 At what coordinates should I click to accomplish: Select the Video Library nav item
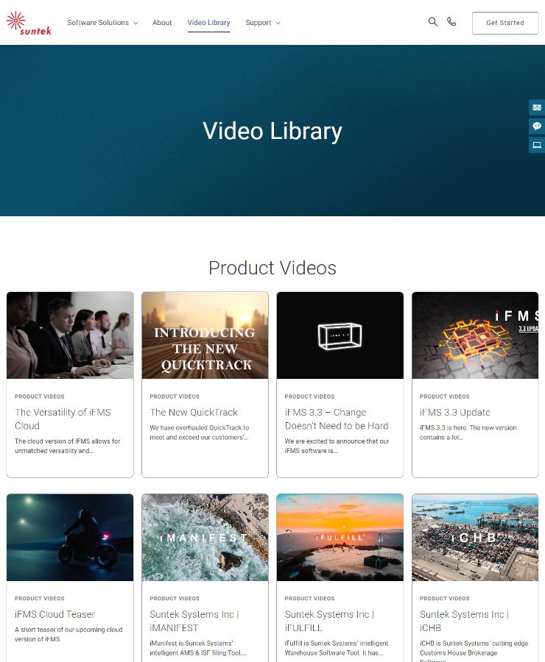coord(208,23)
